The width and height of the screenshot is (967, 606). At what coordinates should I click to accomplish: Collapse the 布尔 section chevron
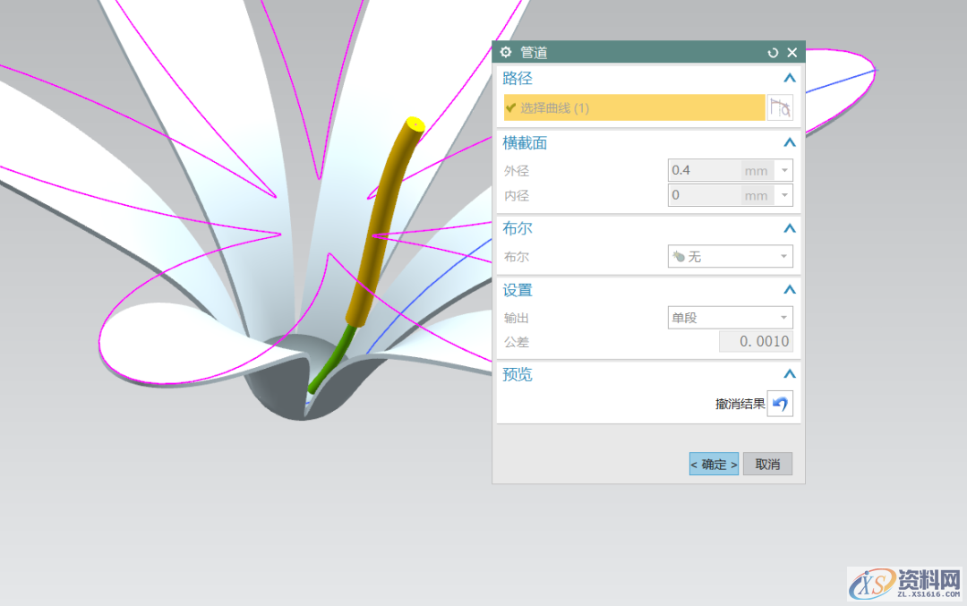point(789,228)
